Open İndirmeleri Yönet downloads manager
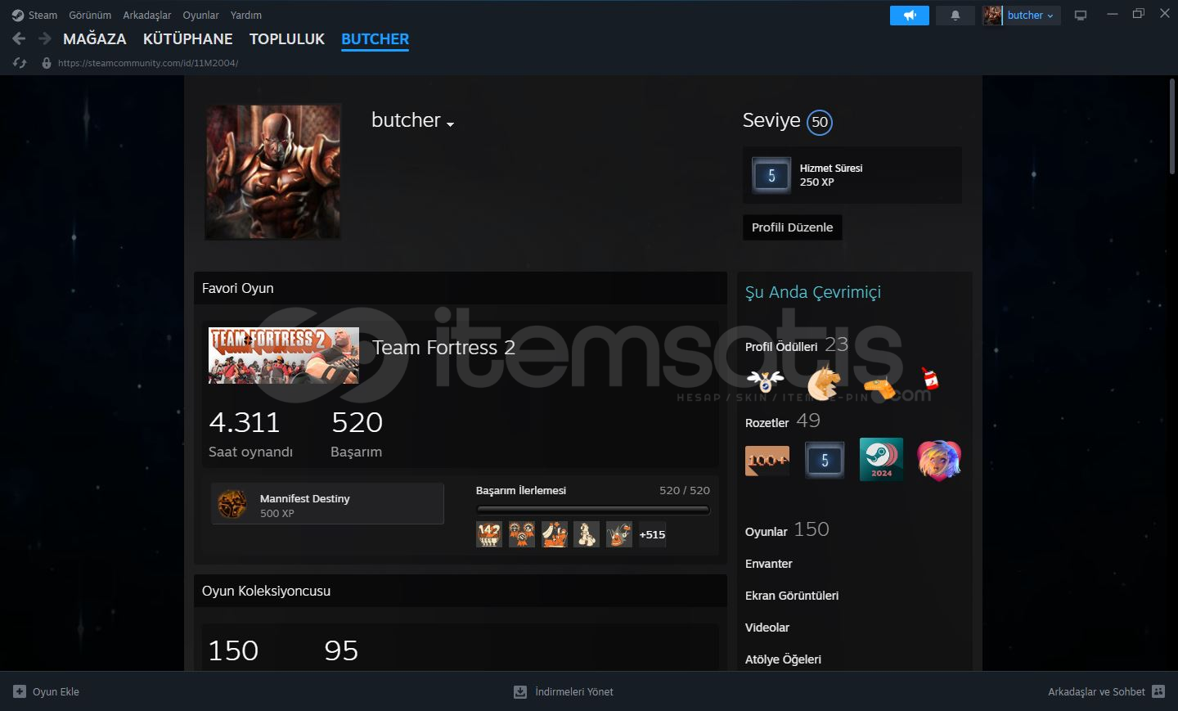 574,692
